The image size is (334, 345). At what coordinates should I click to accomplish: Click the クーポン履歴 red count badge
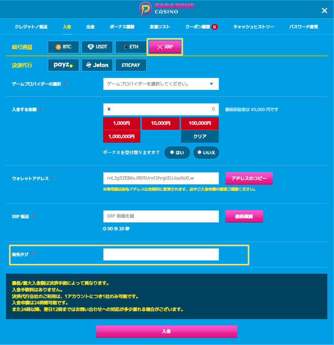tap(214, 27)
